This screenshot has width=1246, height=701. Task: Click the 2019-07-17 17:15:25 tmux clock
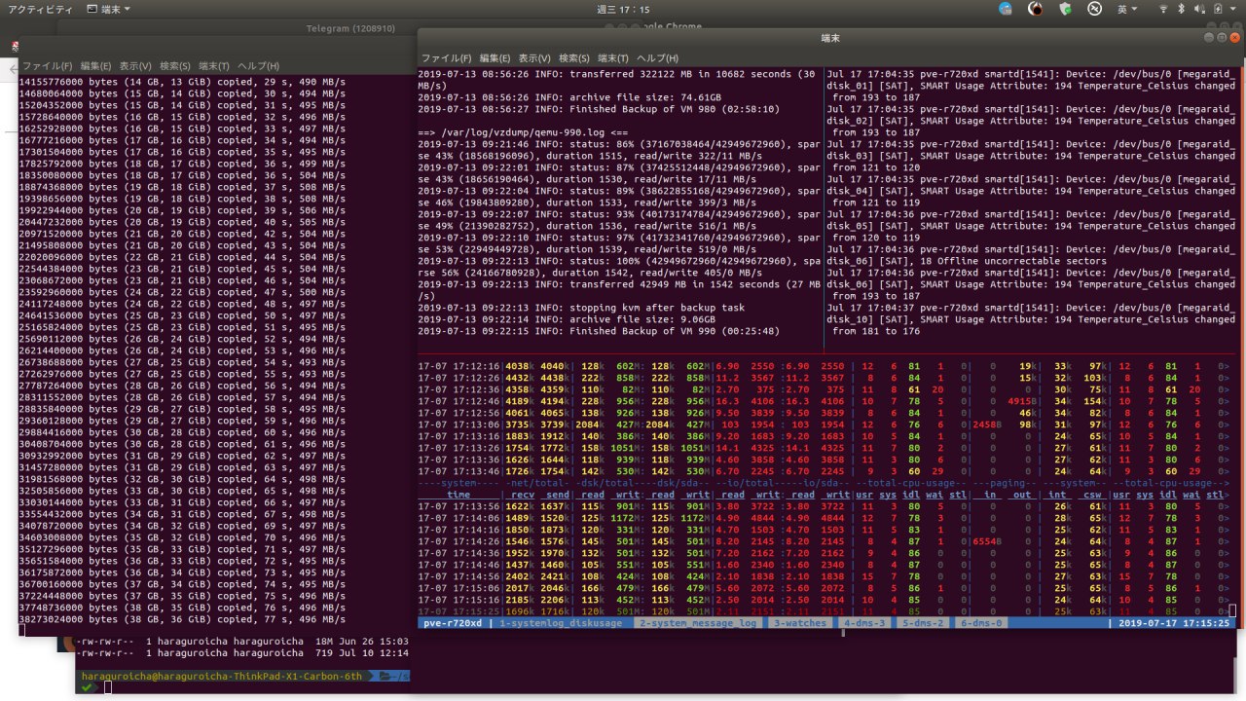pyautogui.click(x=1173, y=623)
